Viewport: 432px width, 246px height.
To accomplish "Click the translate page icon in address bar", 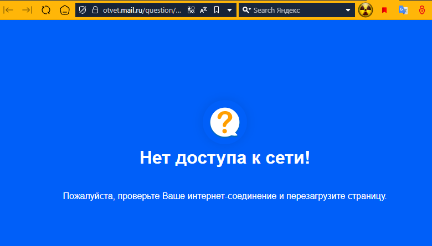I will tap(203, 10).
